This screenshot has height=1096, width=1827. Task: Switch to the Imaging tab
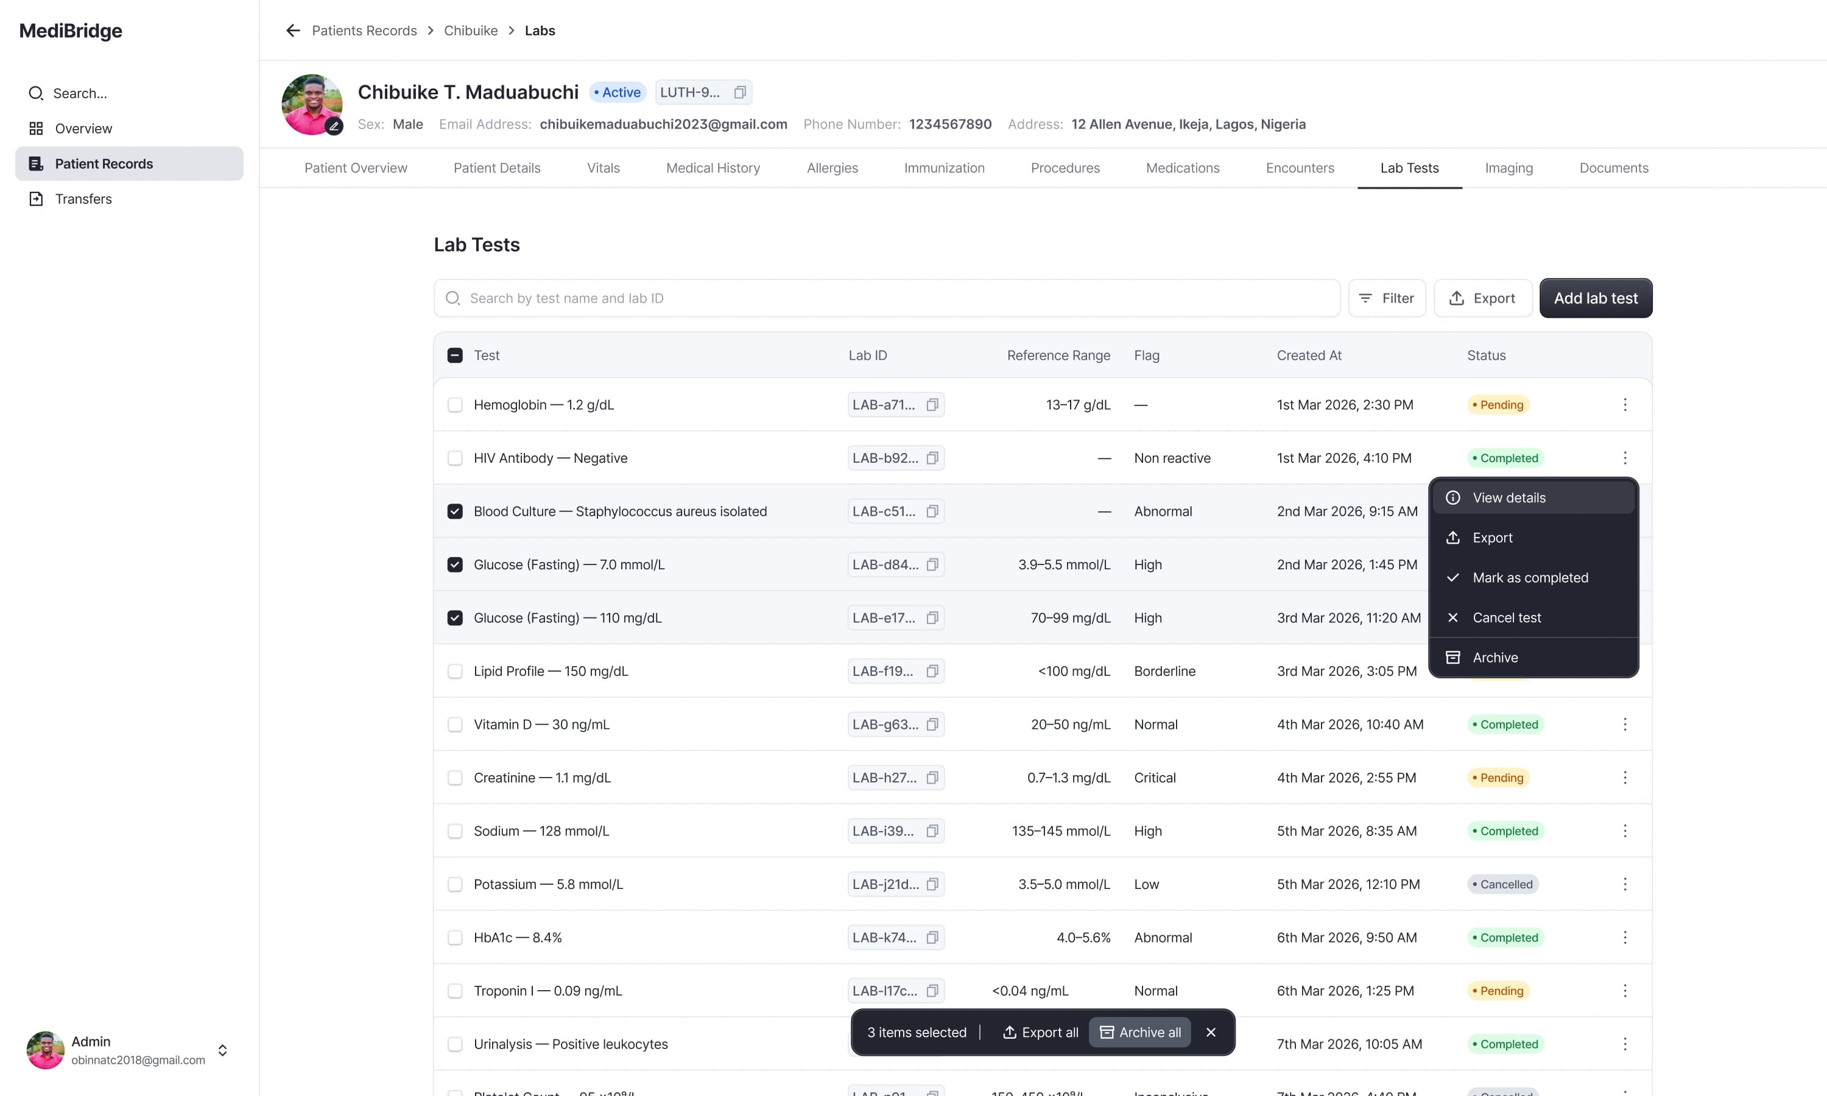[1508, 167]
